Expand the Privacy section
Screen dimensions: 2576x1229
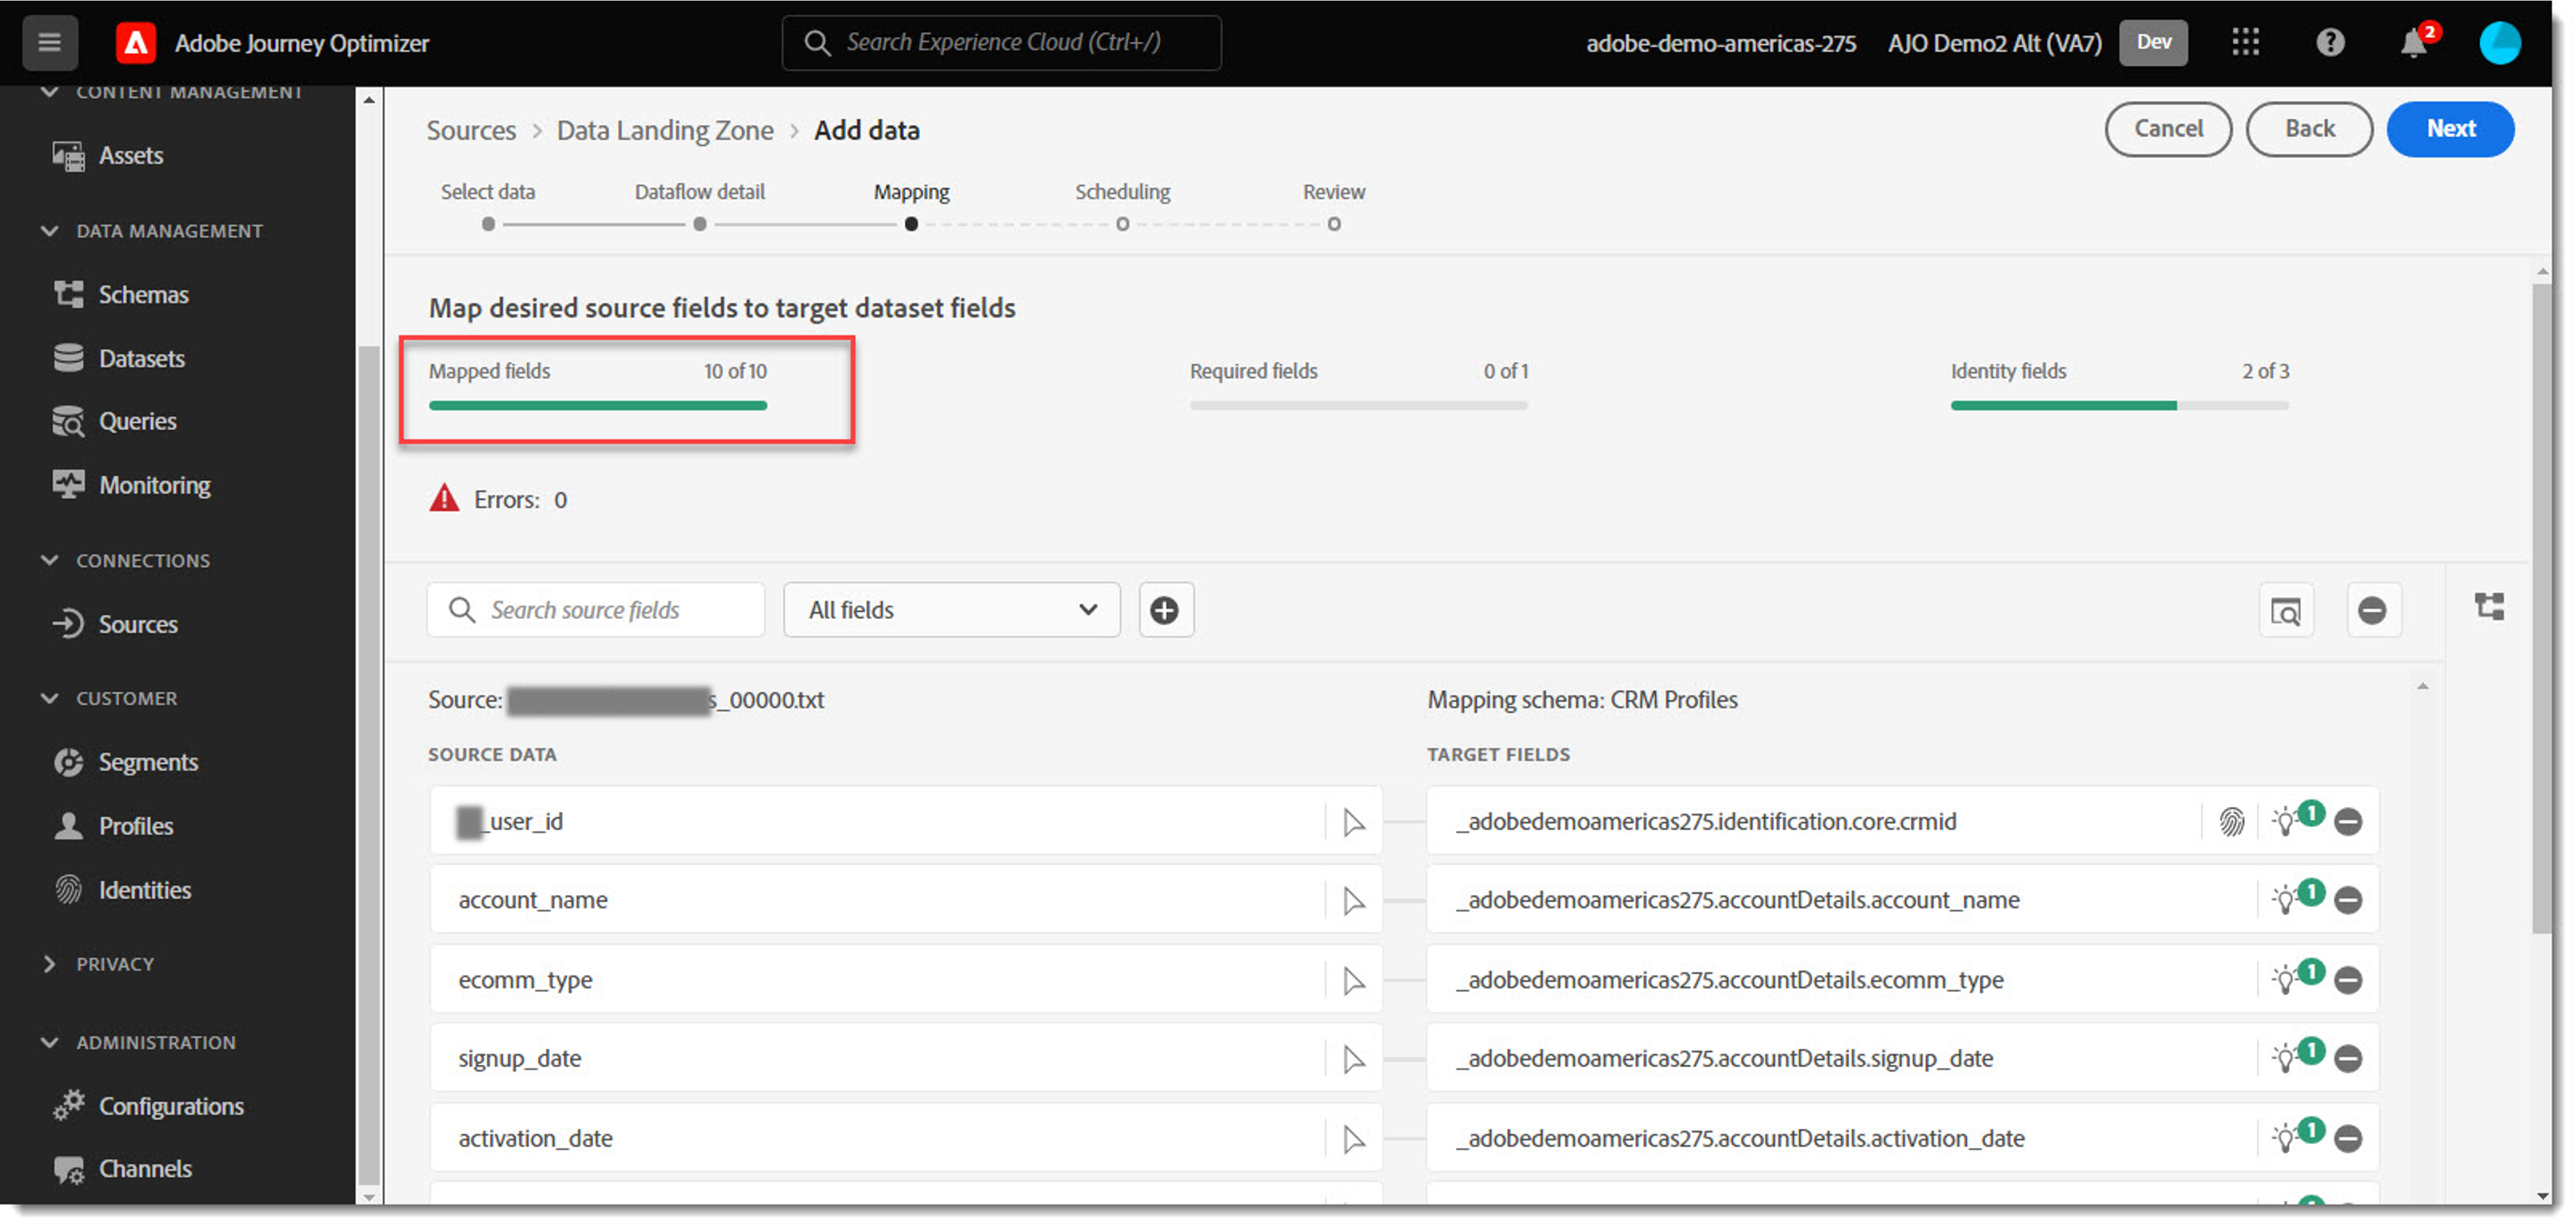[49, 965]
